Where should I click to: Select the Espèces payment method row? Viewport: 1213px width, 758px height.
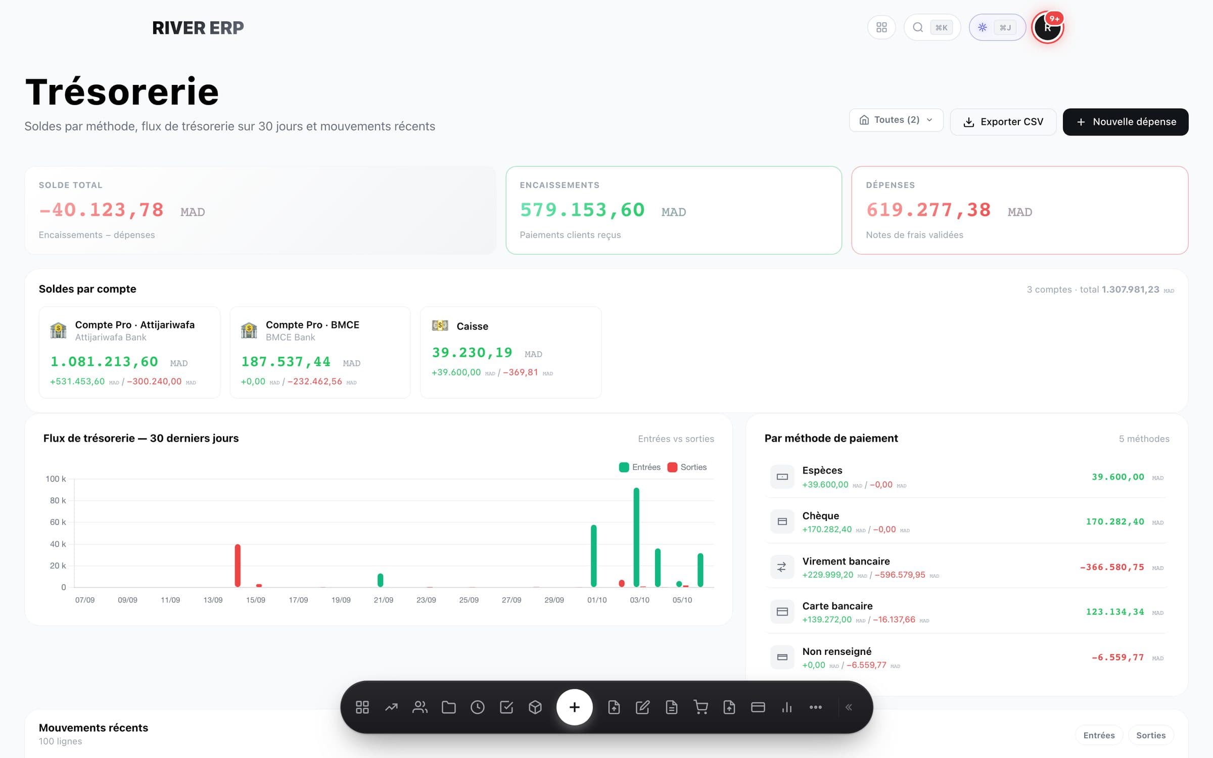pyautogui.click(x=966, y=477)
